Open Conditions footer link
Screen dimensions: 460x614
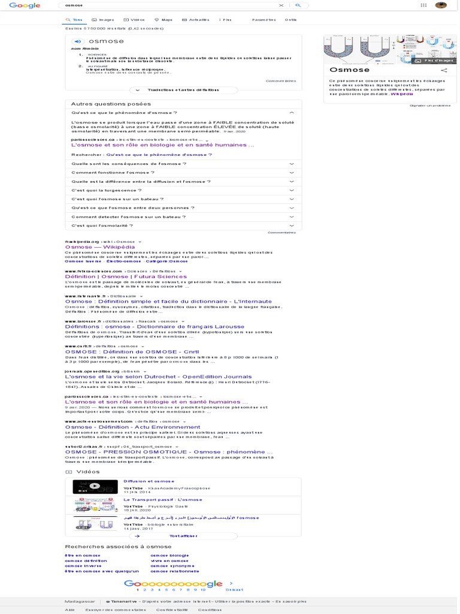pos(210,610)
